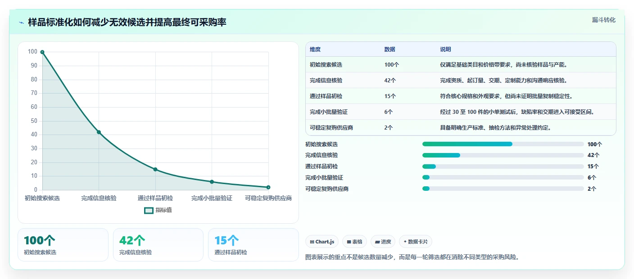
Task: Click the x-axis label 完成信息核验
Action: 99,198
